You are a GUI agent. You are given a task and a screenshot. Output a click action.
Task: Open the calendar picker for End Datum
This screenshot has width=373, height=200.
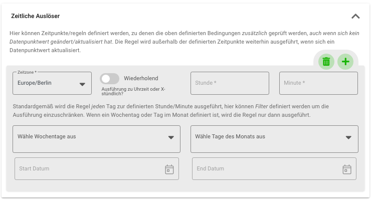point(347,169)
